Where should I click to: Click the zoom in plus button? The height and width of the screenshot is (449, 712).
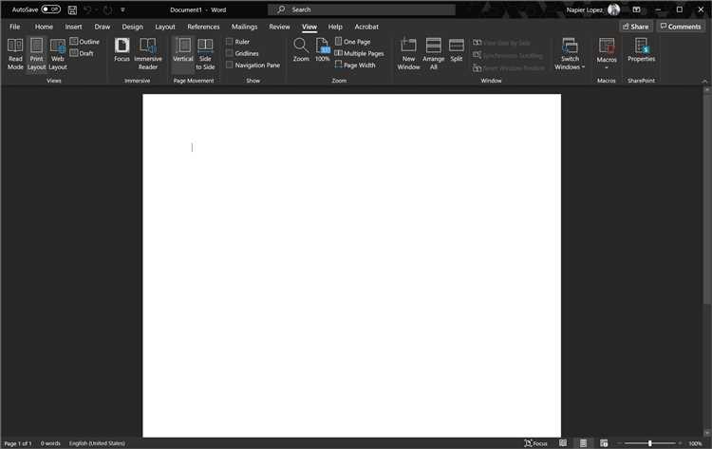(x=680, y=443)
